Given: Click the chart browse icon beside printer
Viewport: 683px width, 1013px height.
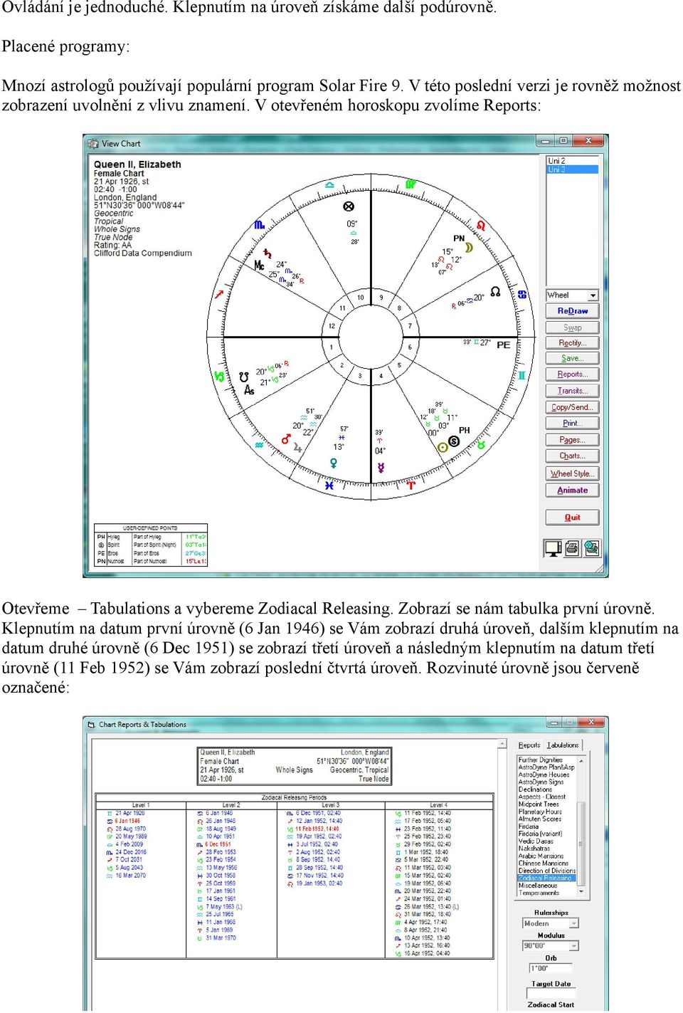Looking at the screenshot, I should coord(591,548).
